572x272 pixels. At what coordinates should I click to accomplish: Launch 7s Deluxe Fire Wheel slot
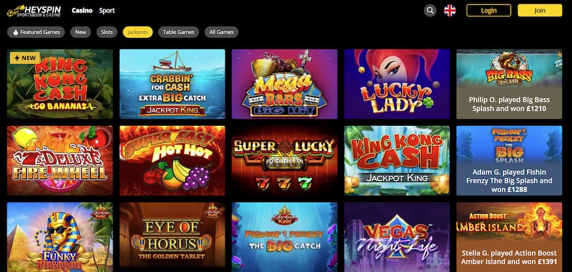pos(60,161)
